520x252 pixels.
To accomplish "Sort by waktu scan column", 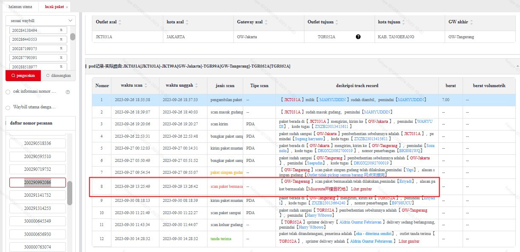I will [x=146, y=85].
